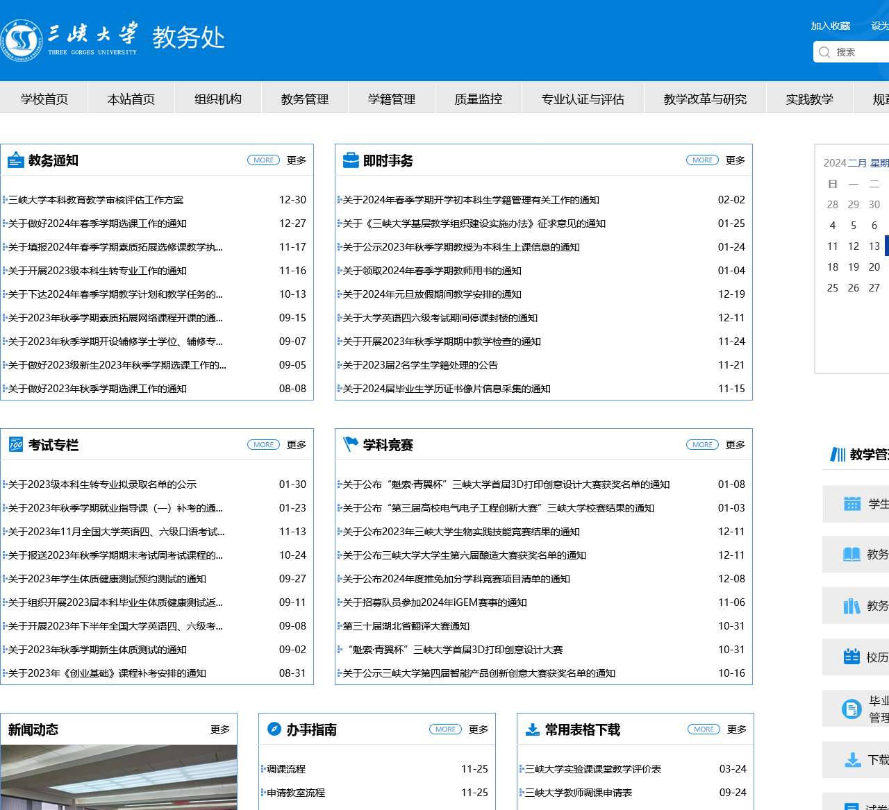Screen dimensions: 889x810
Task: Click the MORE button on 即时事务 panel
Action: (x=701, y=160)
